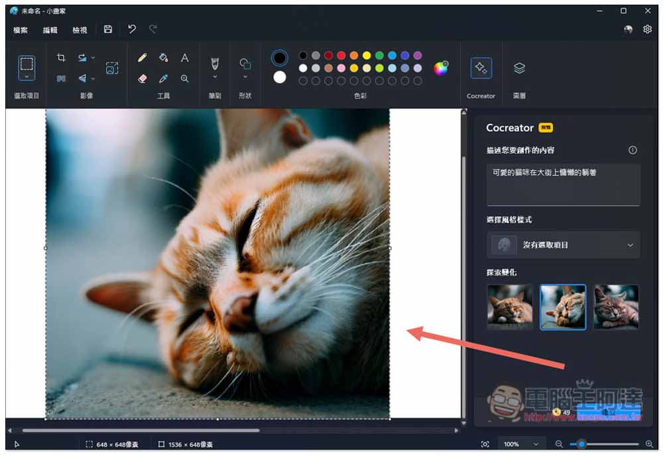This screenshot has height=455, width=663.
Task: Expand the rotate options arrow
Action: coord(93,58)
